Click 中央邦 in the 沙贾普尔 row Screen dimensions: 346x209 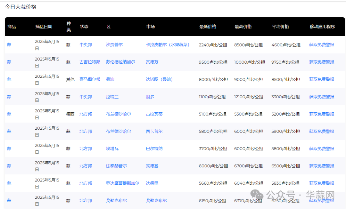(86, 45)
